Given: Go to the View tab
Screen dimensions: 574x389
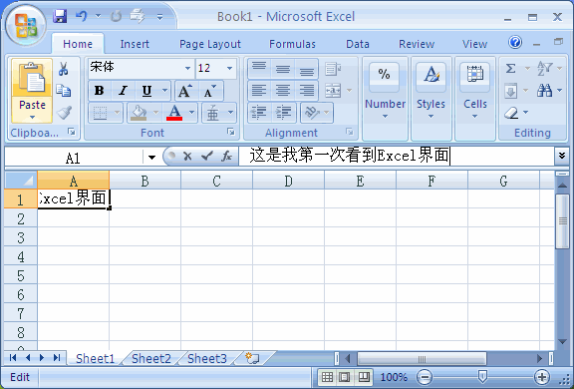Looking at the screenshot, I should click(474, 44).
